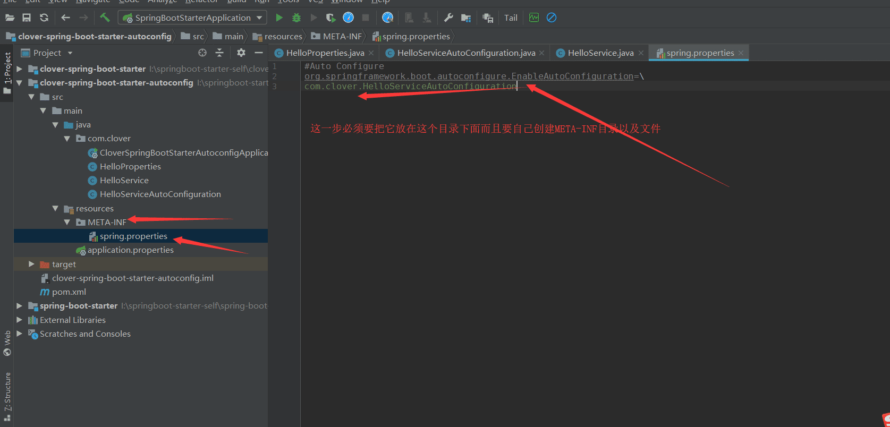
Task: Click the Synchronize refresh icon
Action: [44, 18]
